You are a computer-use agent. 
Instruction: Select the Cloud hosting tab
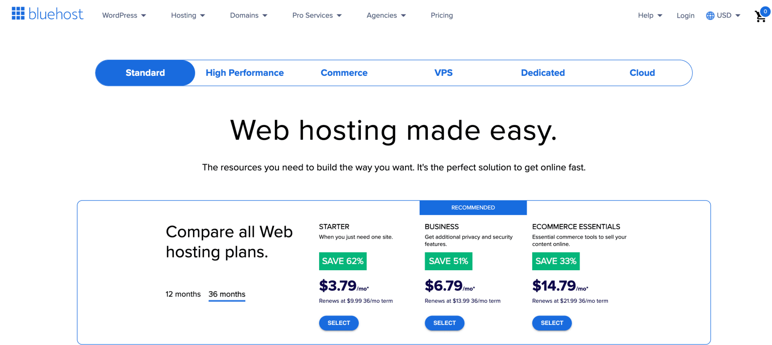pos(642,73)
